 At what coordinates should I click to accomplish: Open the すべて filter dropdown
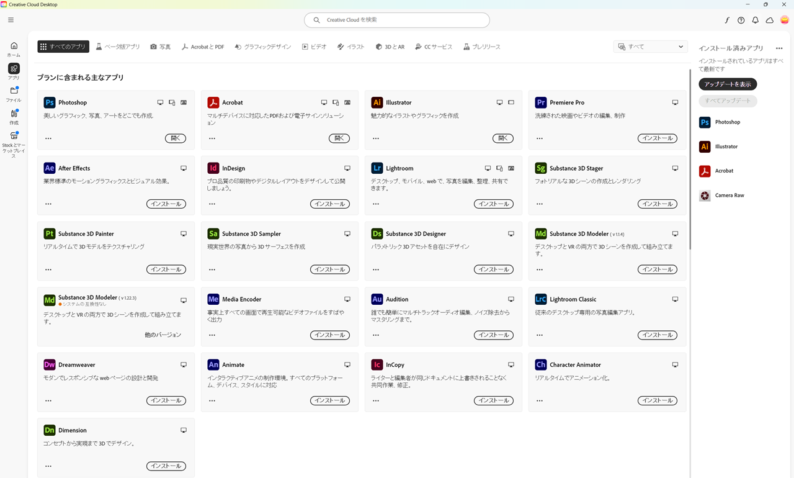tap(651, 47)
